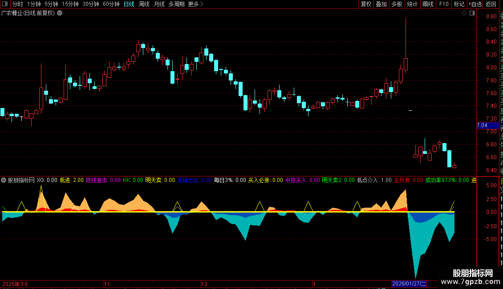
Task: Select the 1分钟 period tab
Action: [x=34, y=4]
